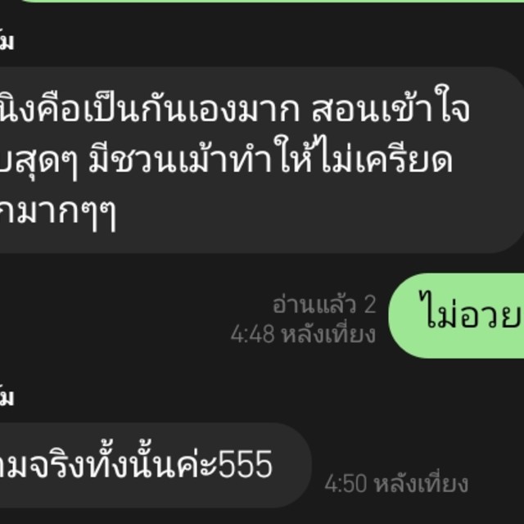Click the sender name above the long message
The width and height of the screenshot is (524, 524).
click(x=7, y=41)
